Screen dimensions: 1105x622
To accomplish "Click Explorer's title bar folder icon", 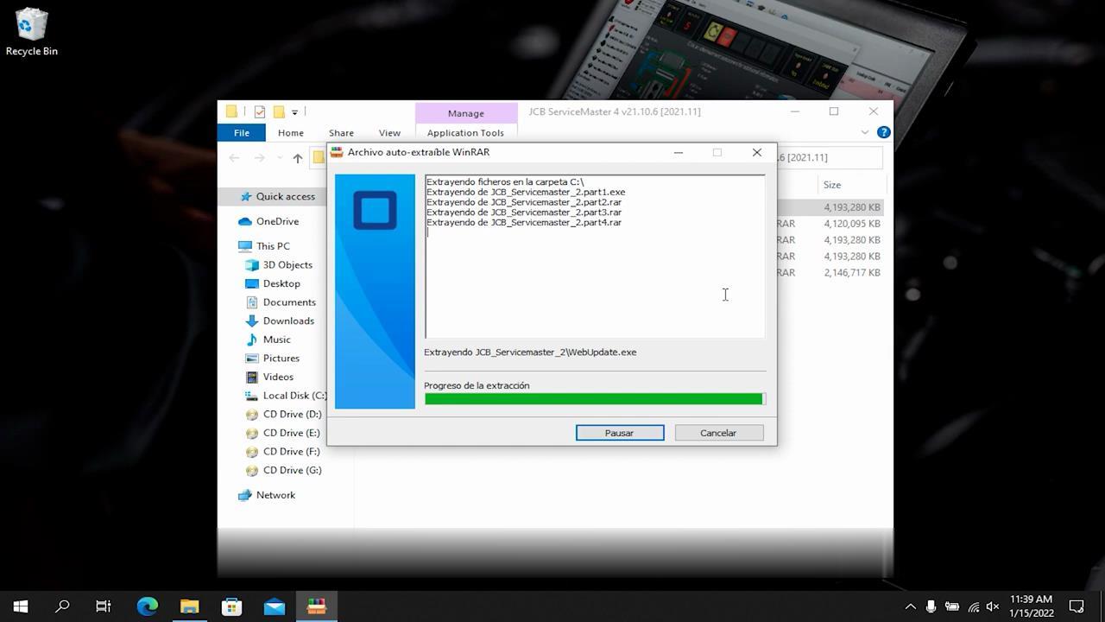I will pyautogui.click(x=231, y=111).
